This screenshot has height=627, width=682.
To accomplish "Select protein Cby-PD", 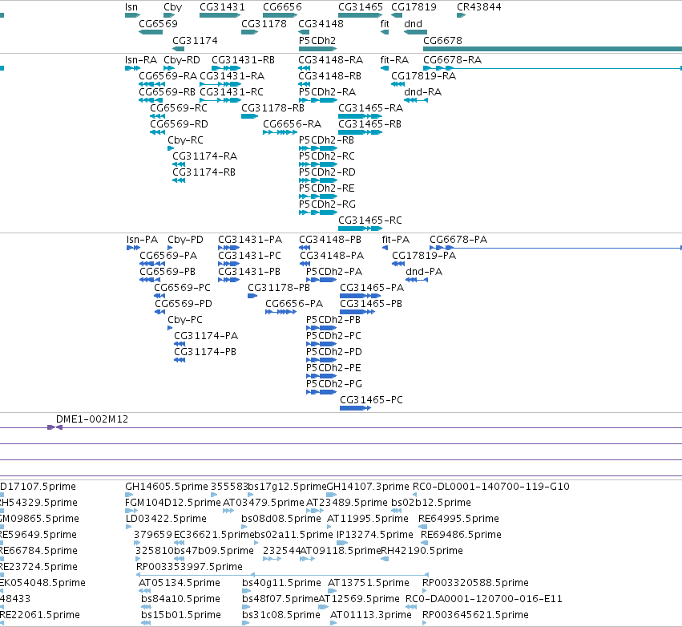I will [x=185, y=239].
